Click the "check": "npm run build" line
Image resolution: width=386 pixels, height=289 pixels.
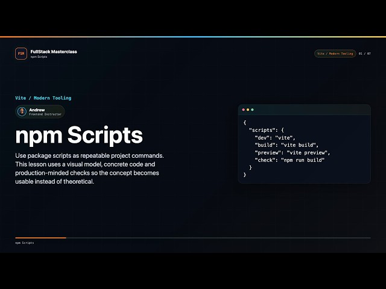tap(289, 160)
